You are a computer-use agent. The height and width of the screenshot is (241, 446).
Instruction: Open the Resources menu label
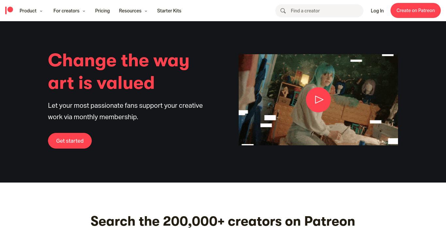click(130, 11)
